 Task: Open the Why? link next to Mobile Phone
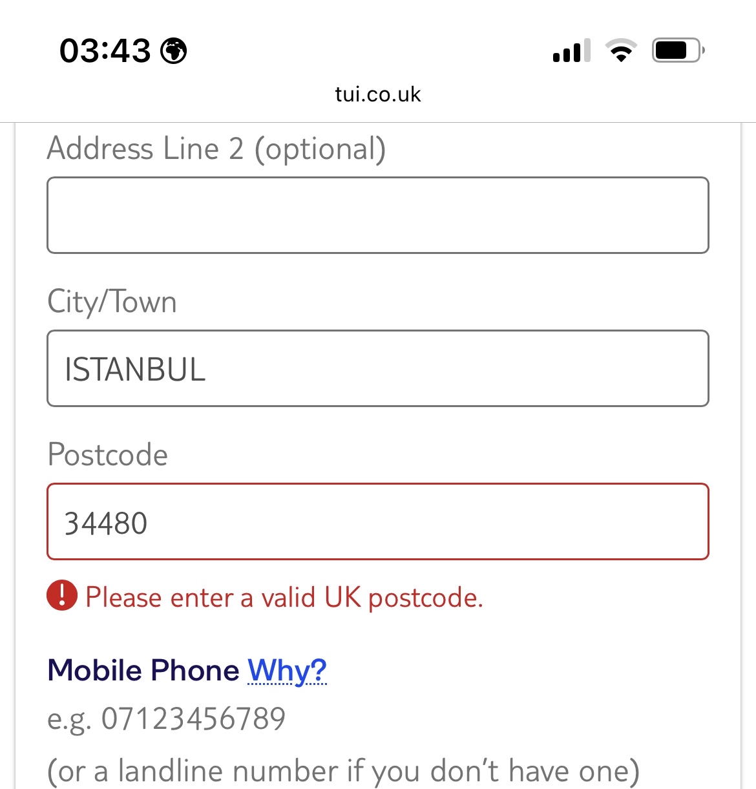pyautogui.click(x=288, y=671)
